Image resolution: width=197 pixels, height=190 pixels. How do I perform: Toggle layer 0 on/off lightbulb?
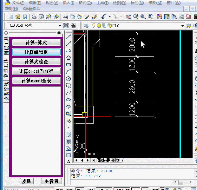point(94,25)
